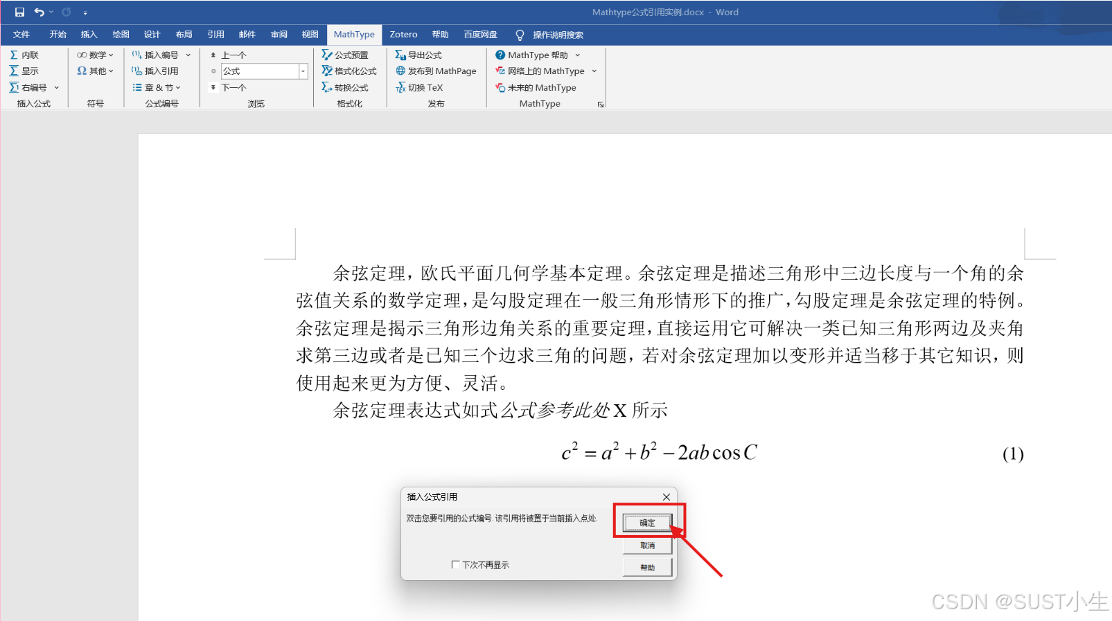The width and height of the screenshot is (1112, 621).
Task: Insert an inline (内联) equation
Action: click(x=24, y=55)
